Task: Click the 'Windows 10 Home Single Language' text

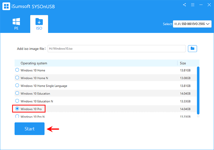Action: [44, 86]
